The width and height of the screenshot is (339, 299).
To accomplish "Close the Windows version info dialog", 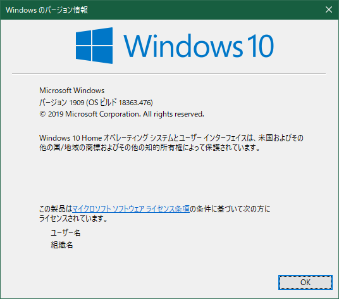I will pyautogui.click(x=329, y=10).
